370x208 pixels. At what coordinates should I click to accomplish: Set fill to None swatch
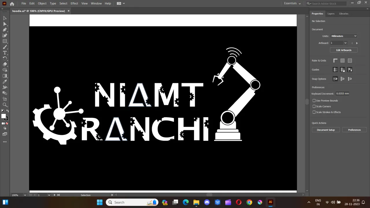(7, 124)
